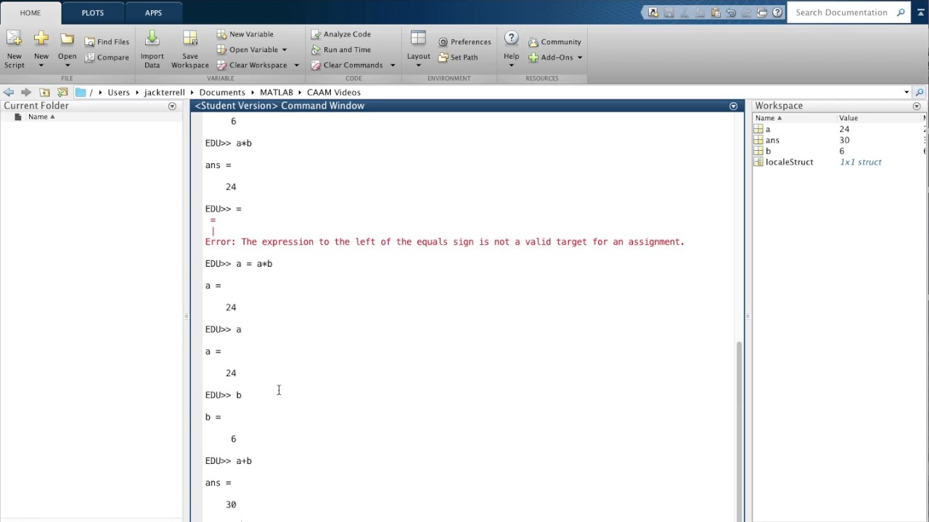Screen dimensions: 929x522
Task: Visit the Community link
Action: [x=554, y=42]
